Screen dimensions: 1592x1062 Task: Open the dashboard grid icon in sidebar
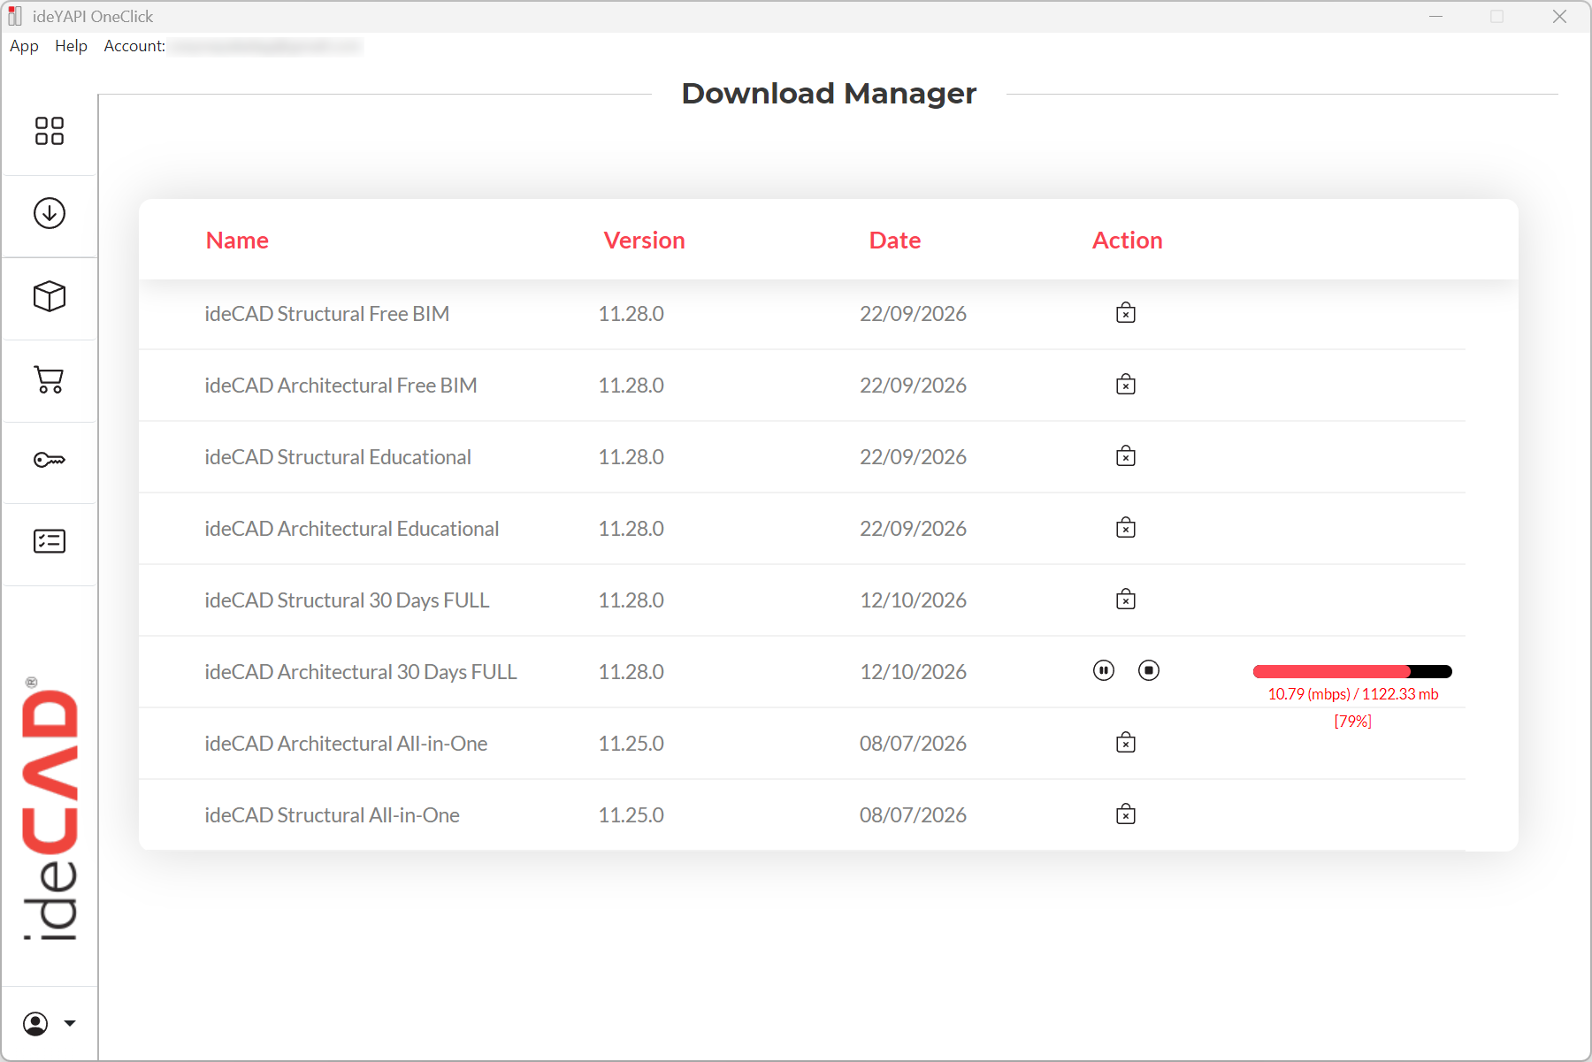[50, 131]
